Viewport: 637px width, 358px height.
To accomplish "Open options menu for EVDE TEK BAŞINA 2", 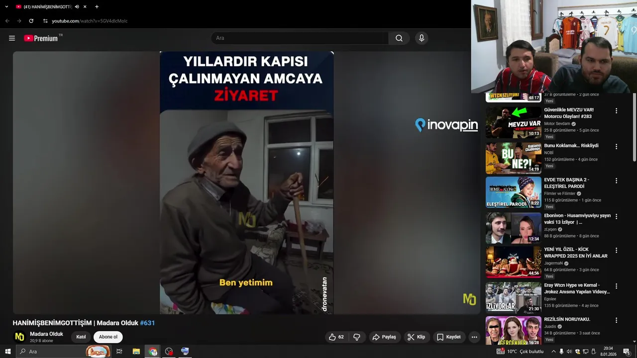I will 616,181.
